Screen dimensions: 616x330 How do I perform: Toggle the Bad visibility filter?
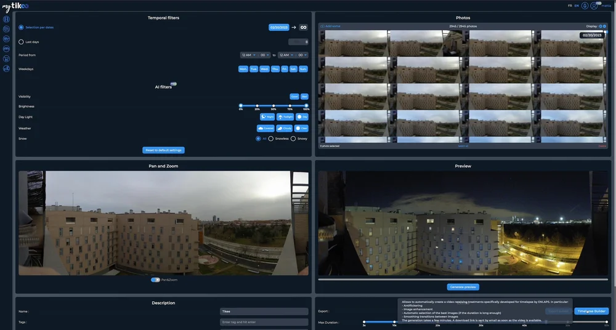pos(304,97)
